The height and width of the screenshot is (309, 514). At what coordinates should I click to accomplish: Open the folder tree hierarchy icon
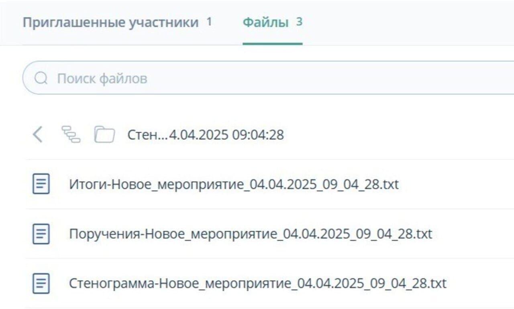click(71, 135)
